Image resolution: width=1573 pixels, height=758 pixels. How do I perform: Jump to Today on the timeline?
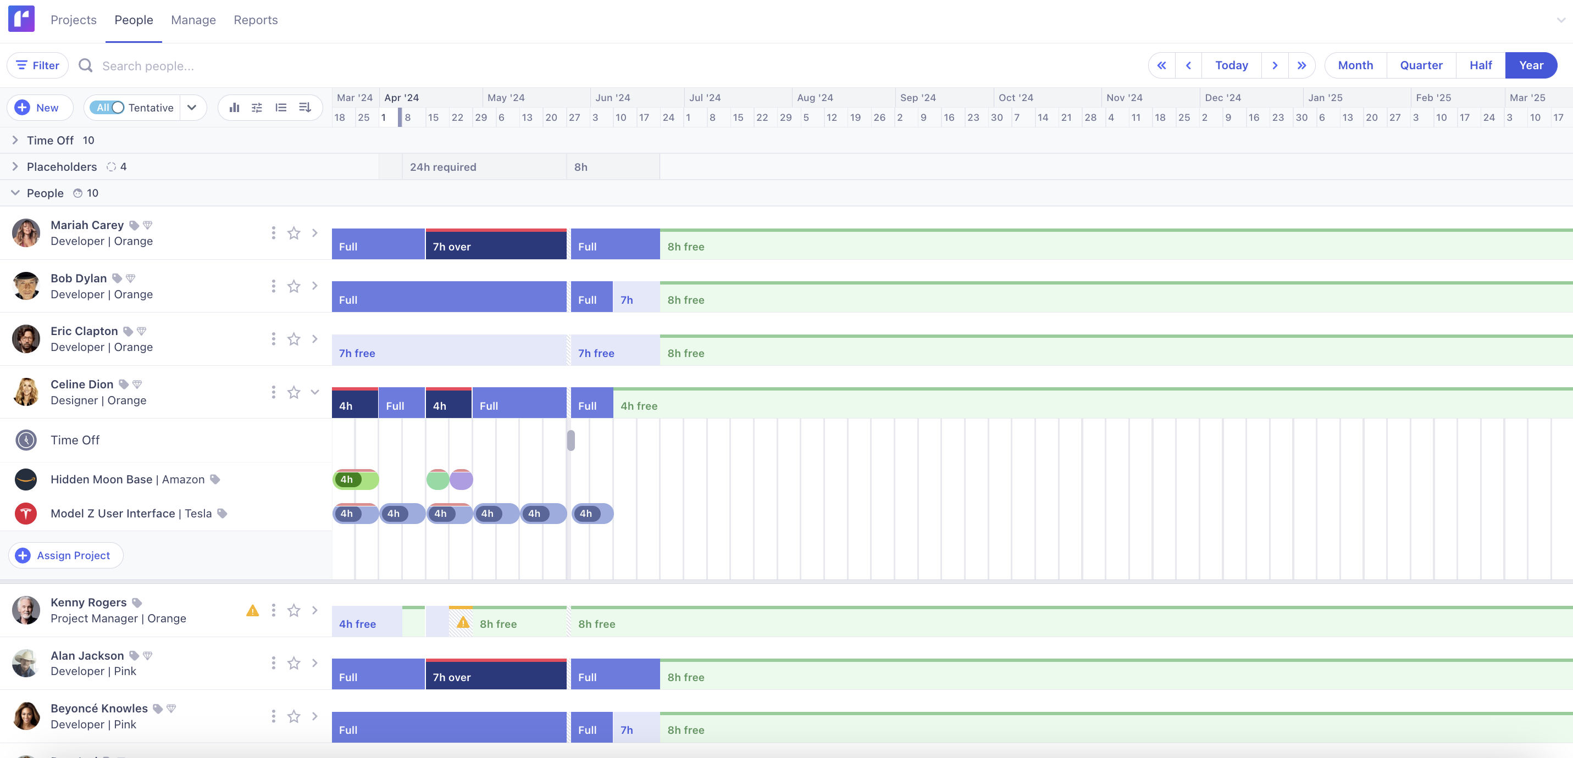(x=1231, y=65)
